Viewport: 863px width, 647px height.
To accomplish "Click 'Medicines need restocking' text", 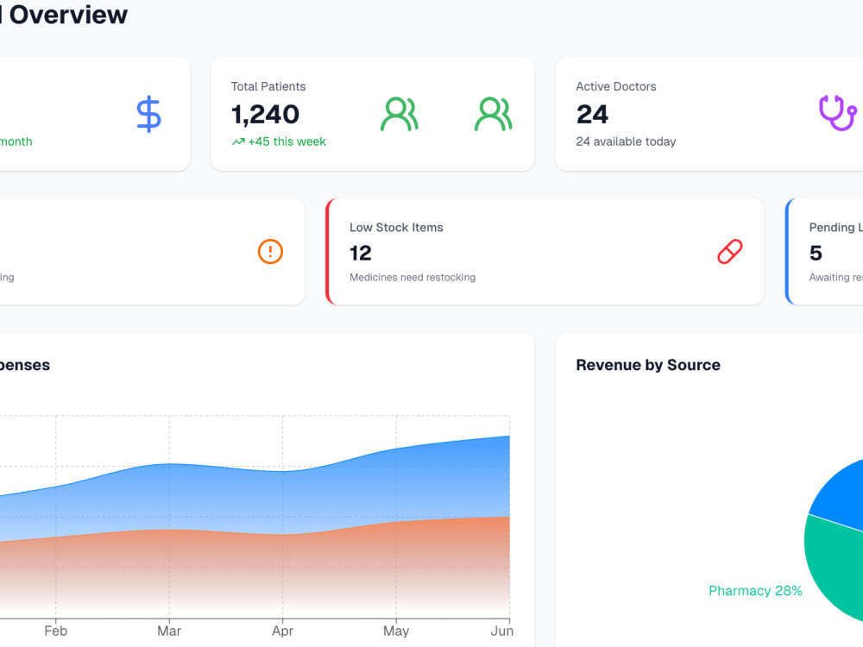I will (413, 277).
